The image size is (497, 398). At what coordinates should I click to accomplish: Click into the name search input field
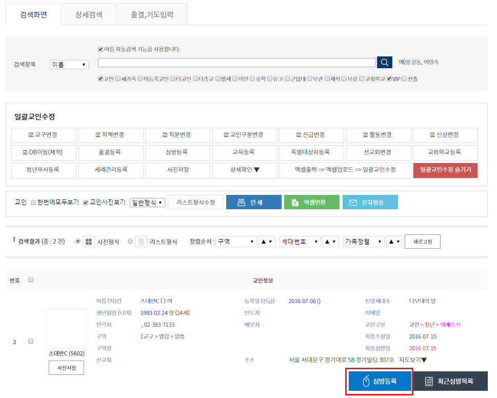(236, 63)
